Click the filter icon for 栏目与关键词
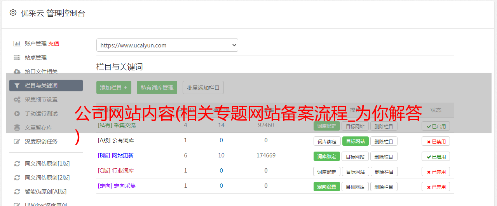Image resolution: width=497 pixels, height=206 pixels. pyautogui.click(x=17, y=86)
